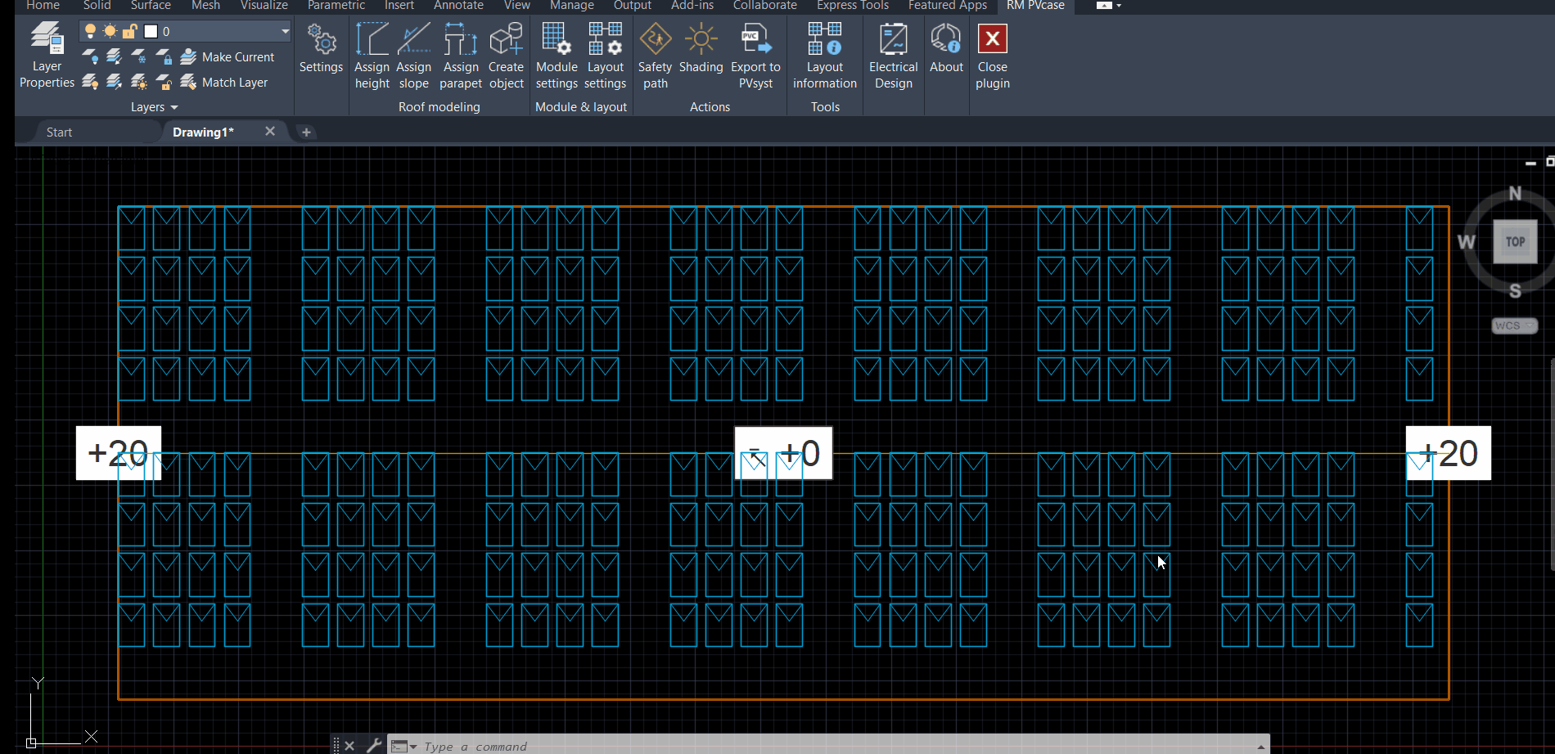The width and height of the screenshot is (1555, 754).
Task: Switch to the Annotate ribbon tab
Action: (458, 6)
